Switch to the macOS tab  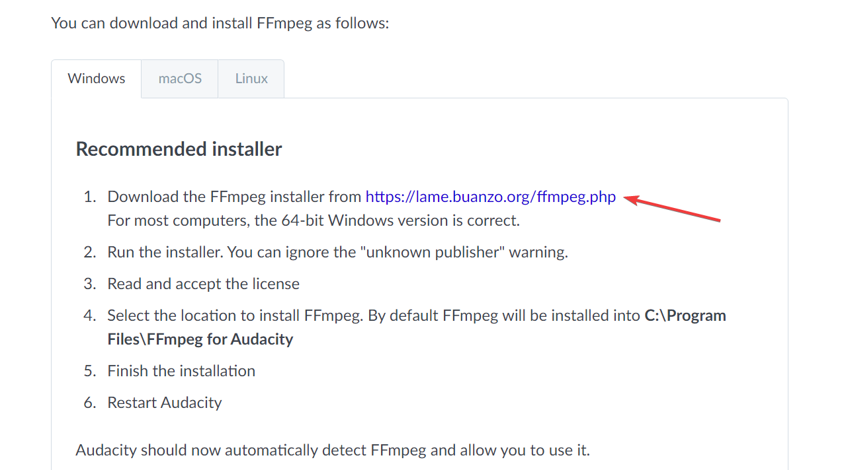(180, 79)
